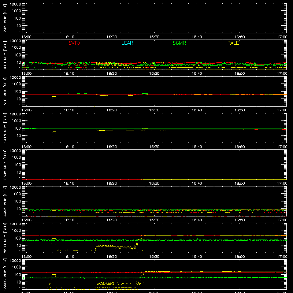Click the 10 y-tick of the 1415 MHz plot
The height and width of the screenshot is (293, 293).
tap(19, 136)
